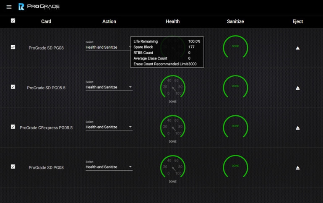Open the hamburger menu
323x203 pixels.
(9, 7)
